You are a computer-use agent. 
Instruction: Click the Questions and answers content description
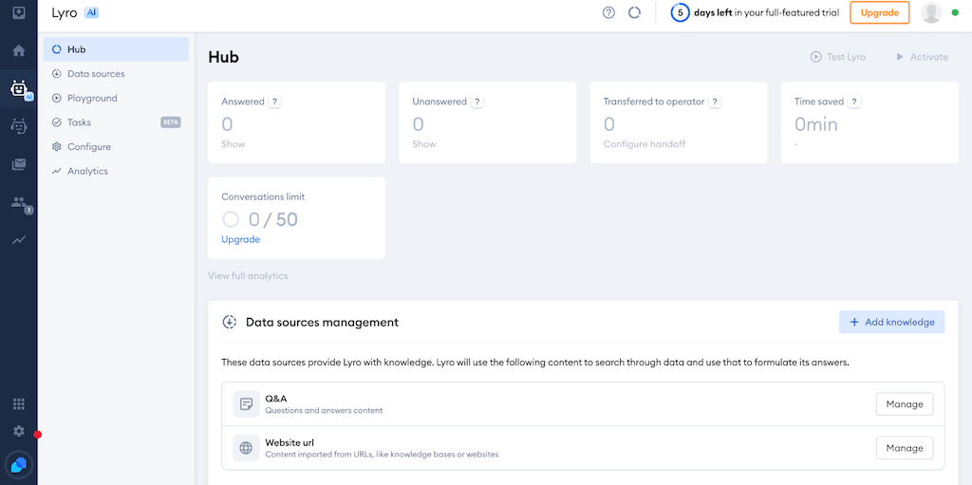[x=324, y=411]
